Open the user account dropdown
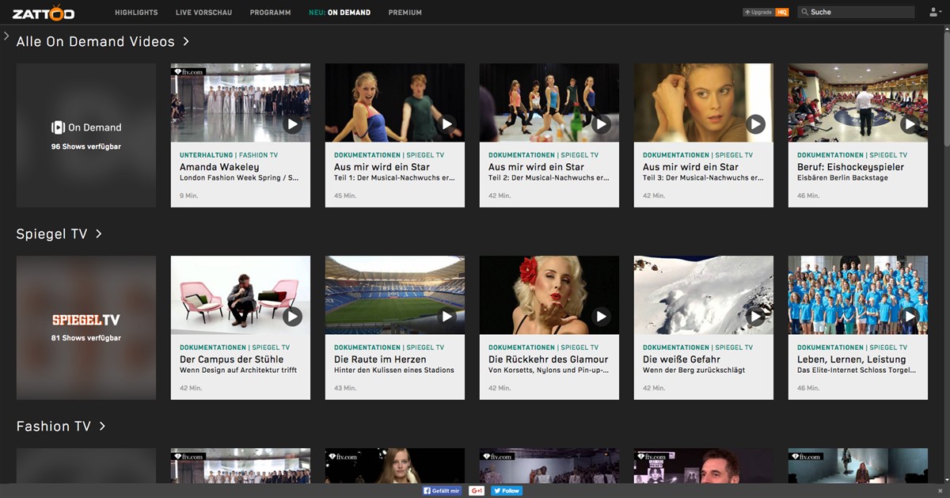950x498 pixels. point(936,12)
